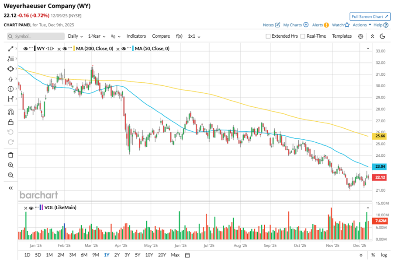
Task: Click the Full Screen Chart button
Action: (x=370, y=17)
